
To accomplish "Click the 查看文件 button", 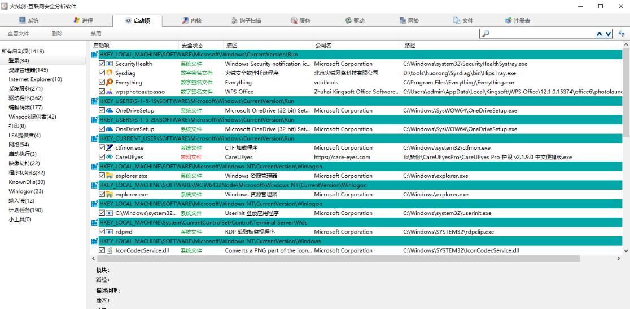I will [x=19, y=34].
